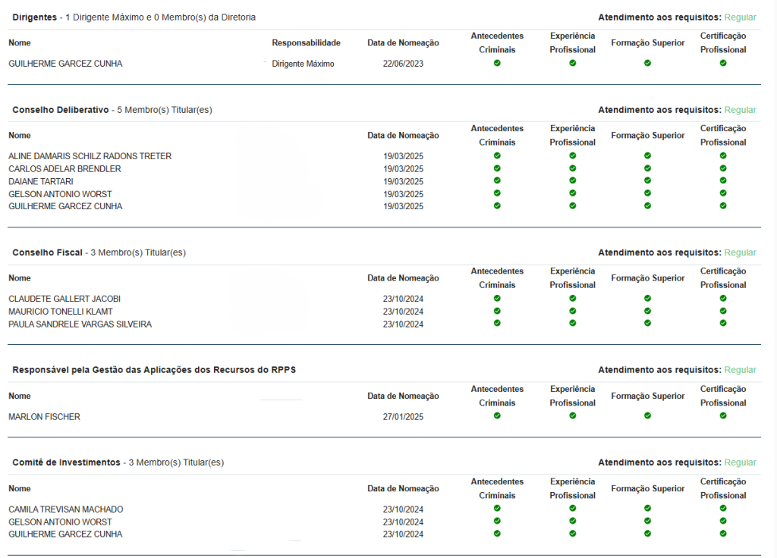Click Data de Nomeação header in Dirigentes table
The width and height of the screenshot is (777, 558).
(x=403, y=43)
